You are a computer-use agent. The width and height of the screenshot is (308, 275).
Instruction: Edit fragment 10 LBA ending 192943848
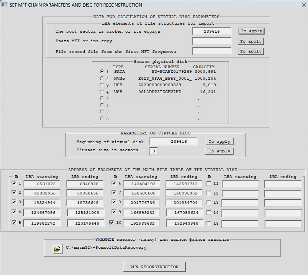pos(185,223)
